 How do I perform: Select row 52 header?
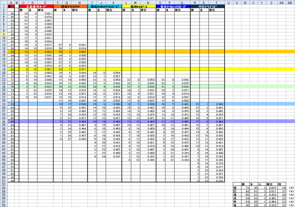click(4, 184)
